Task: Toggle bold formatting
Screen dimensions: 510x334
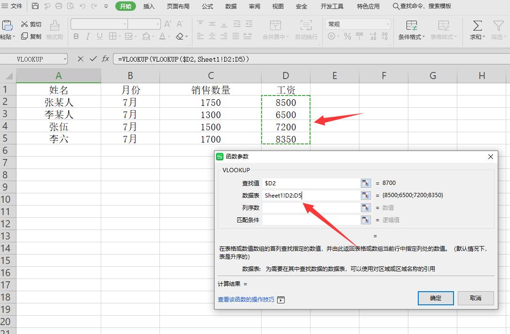Action: click(x=76, y=36)
